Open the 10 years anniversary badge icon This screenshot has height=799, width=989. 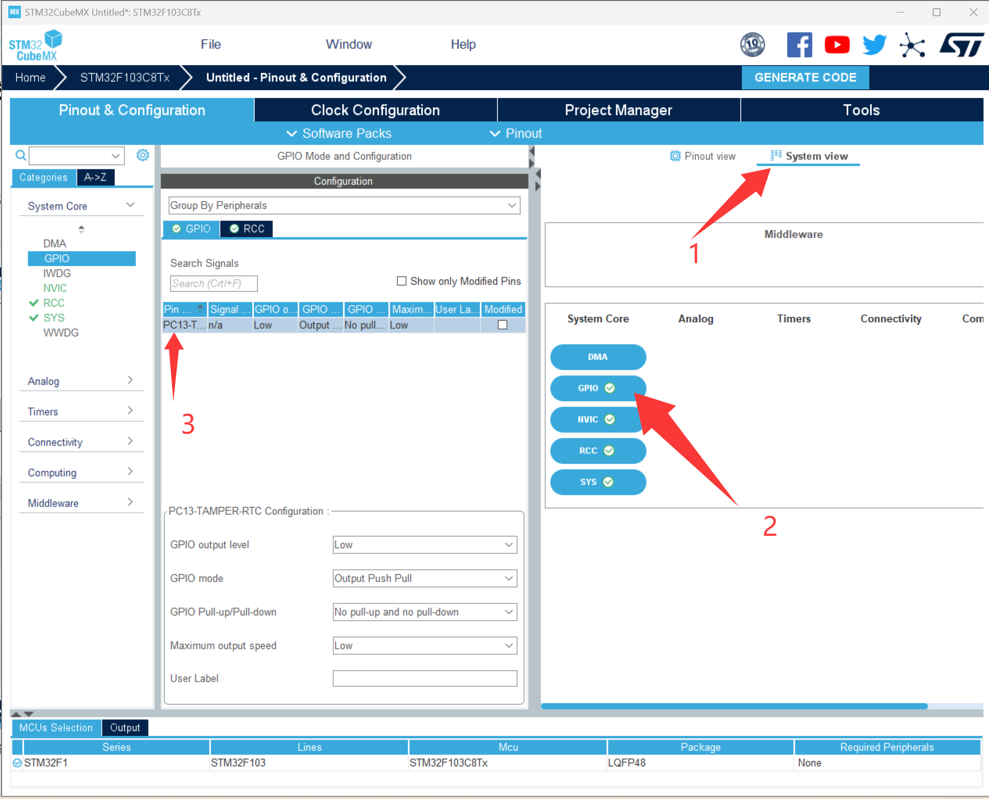(752, 45)
